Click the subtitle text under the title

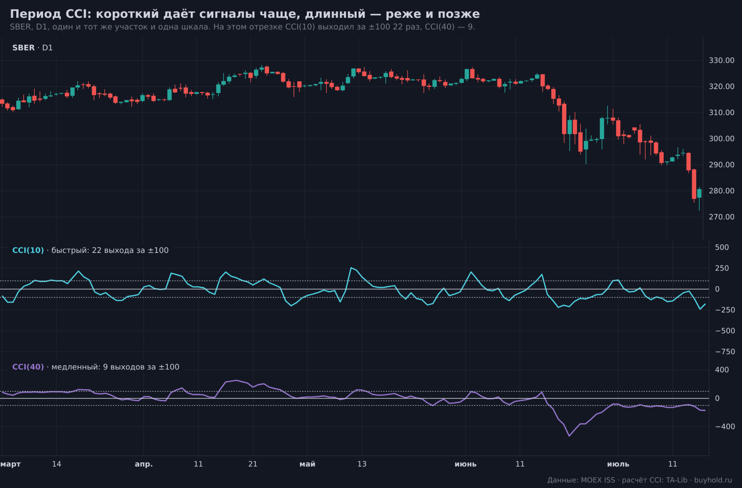(242, 27)
